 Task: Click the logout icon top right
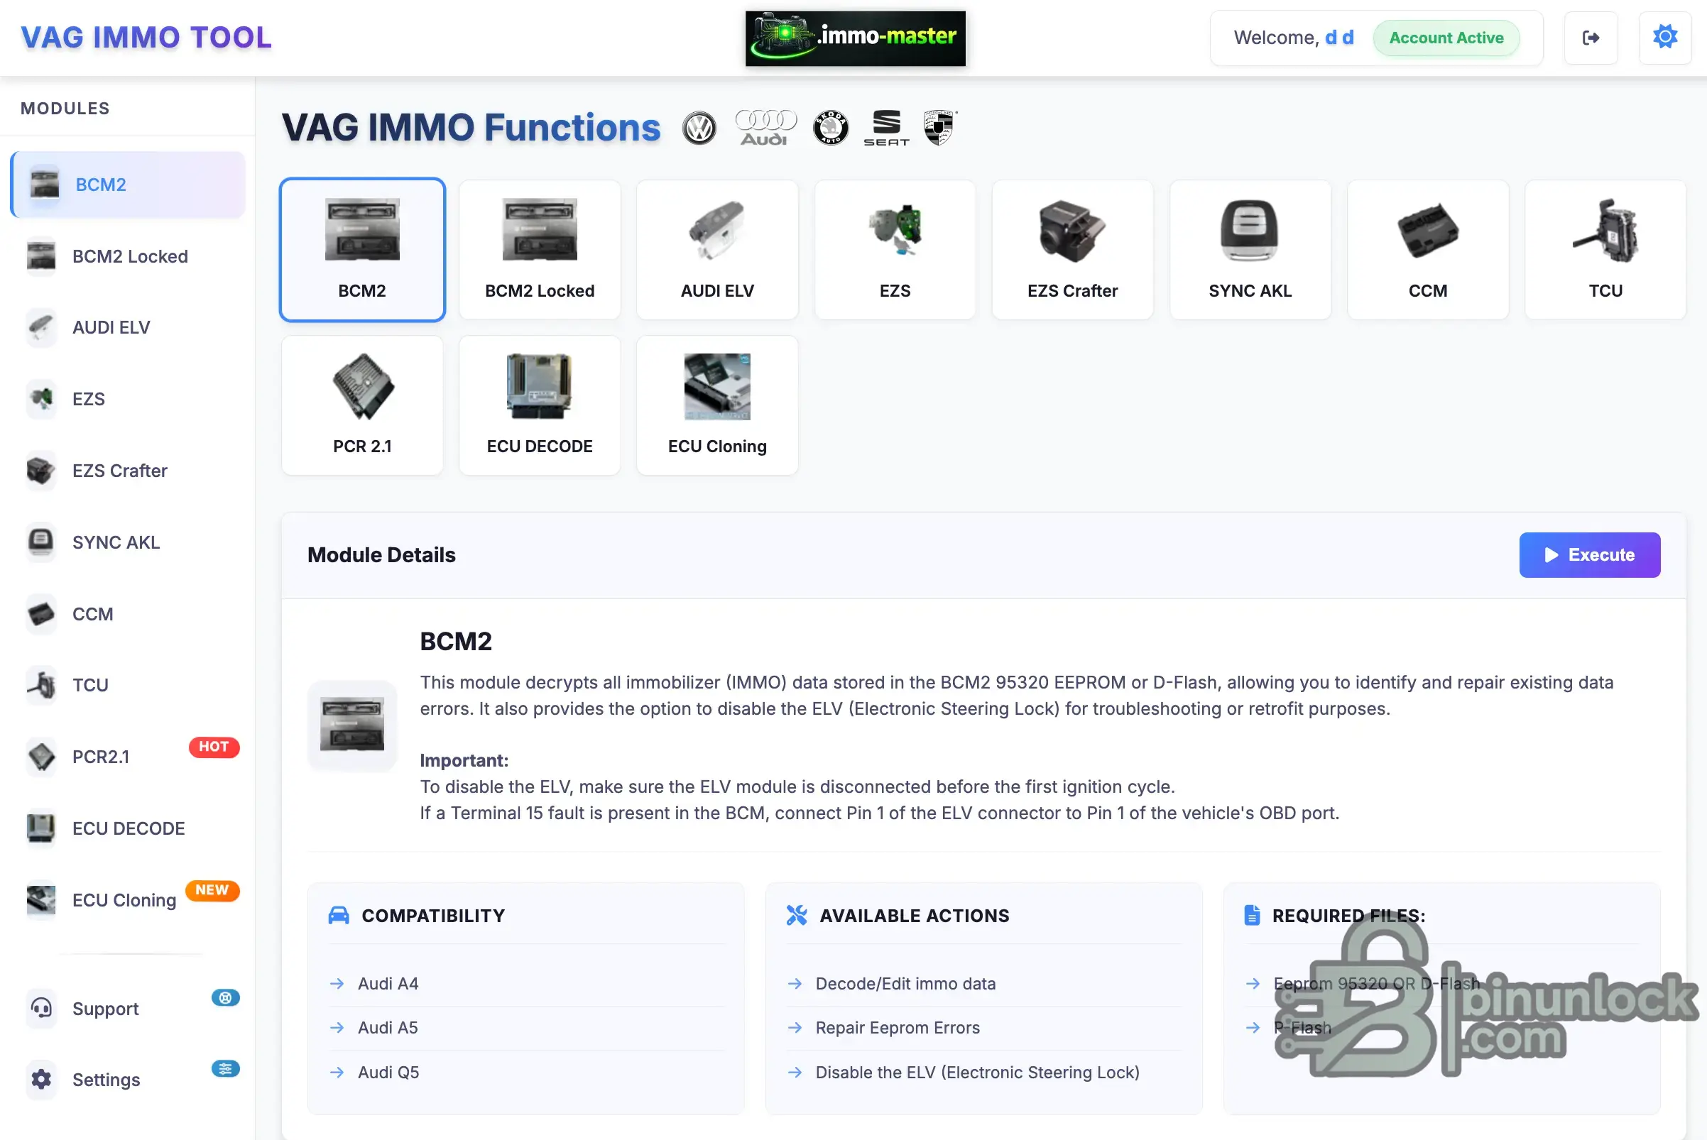coord(1591,37)
